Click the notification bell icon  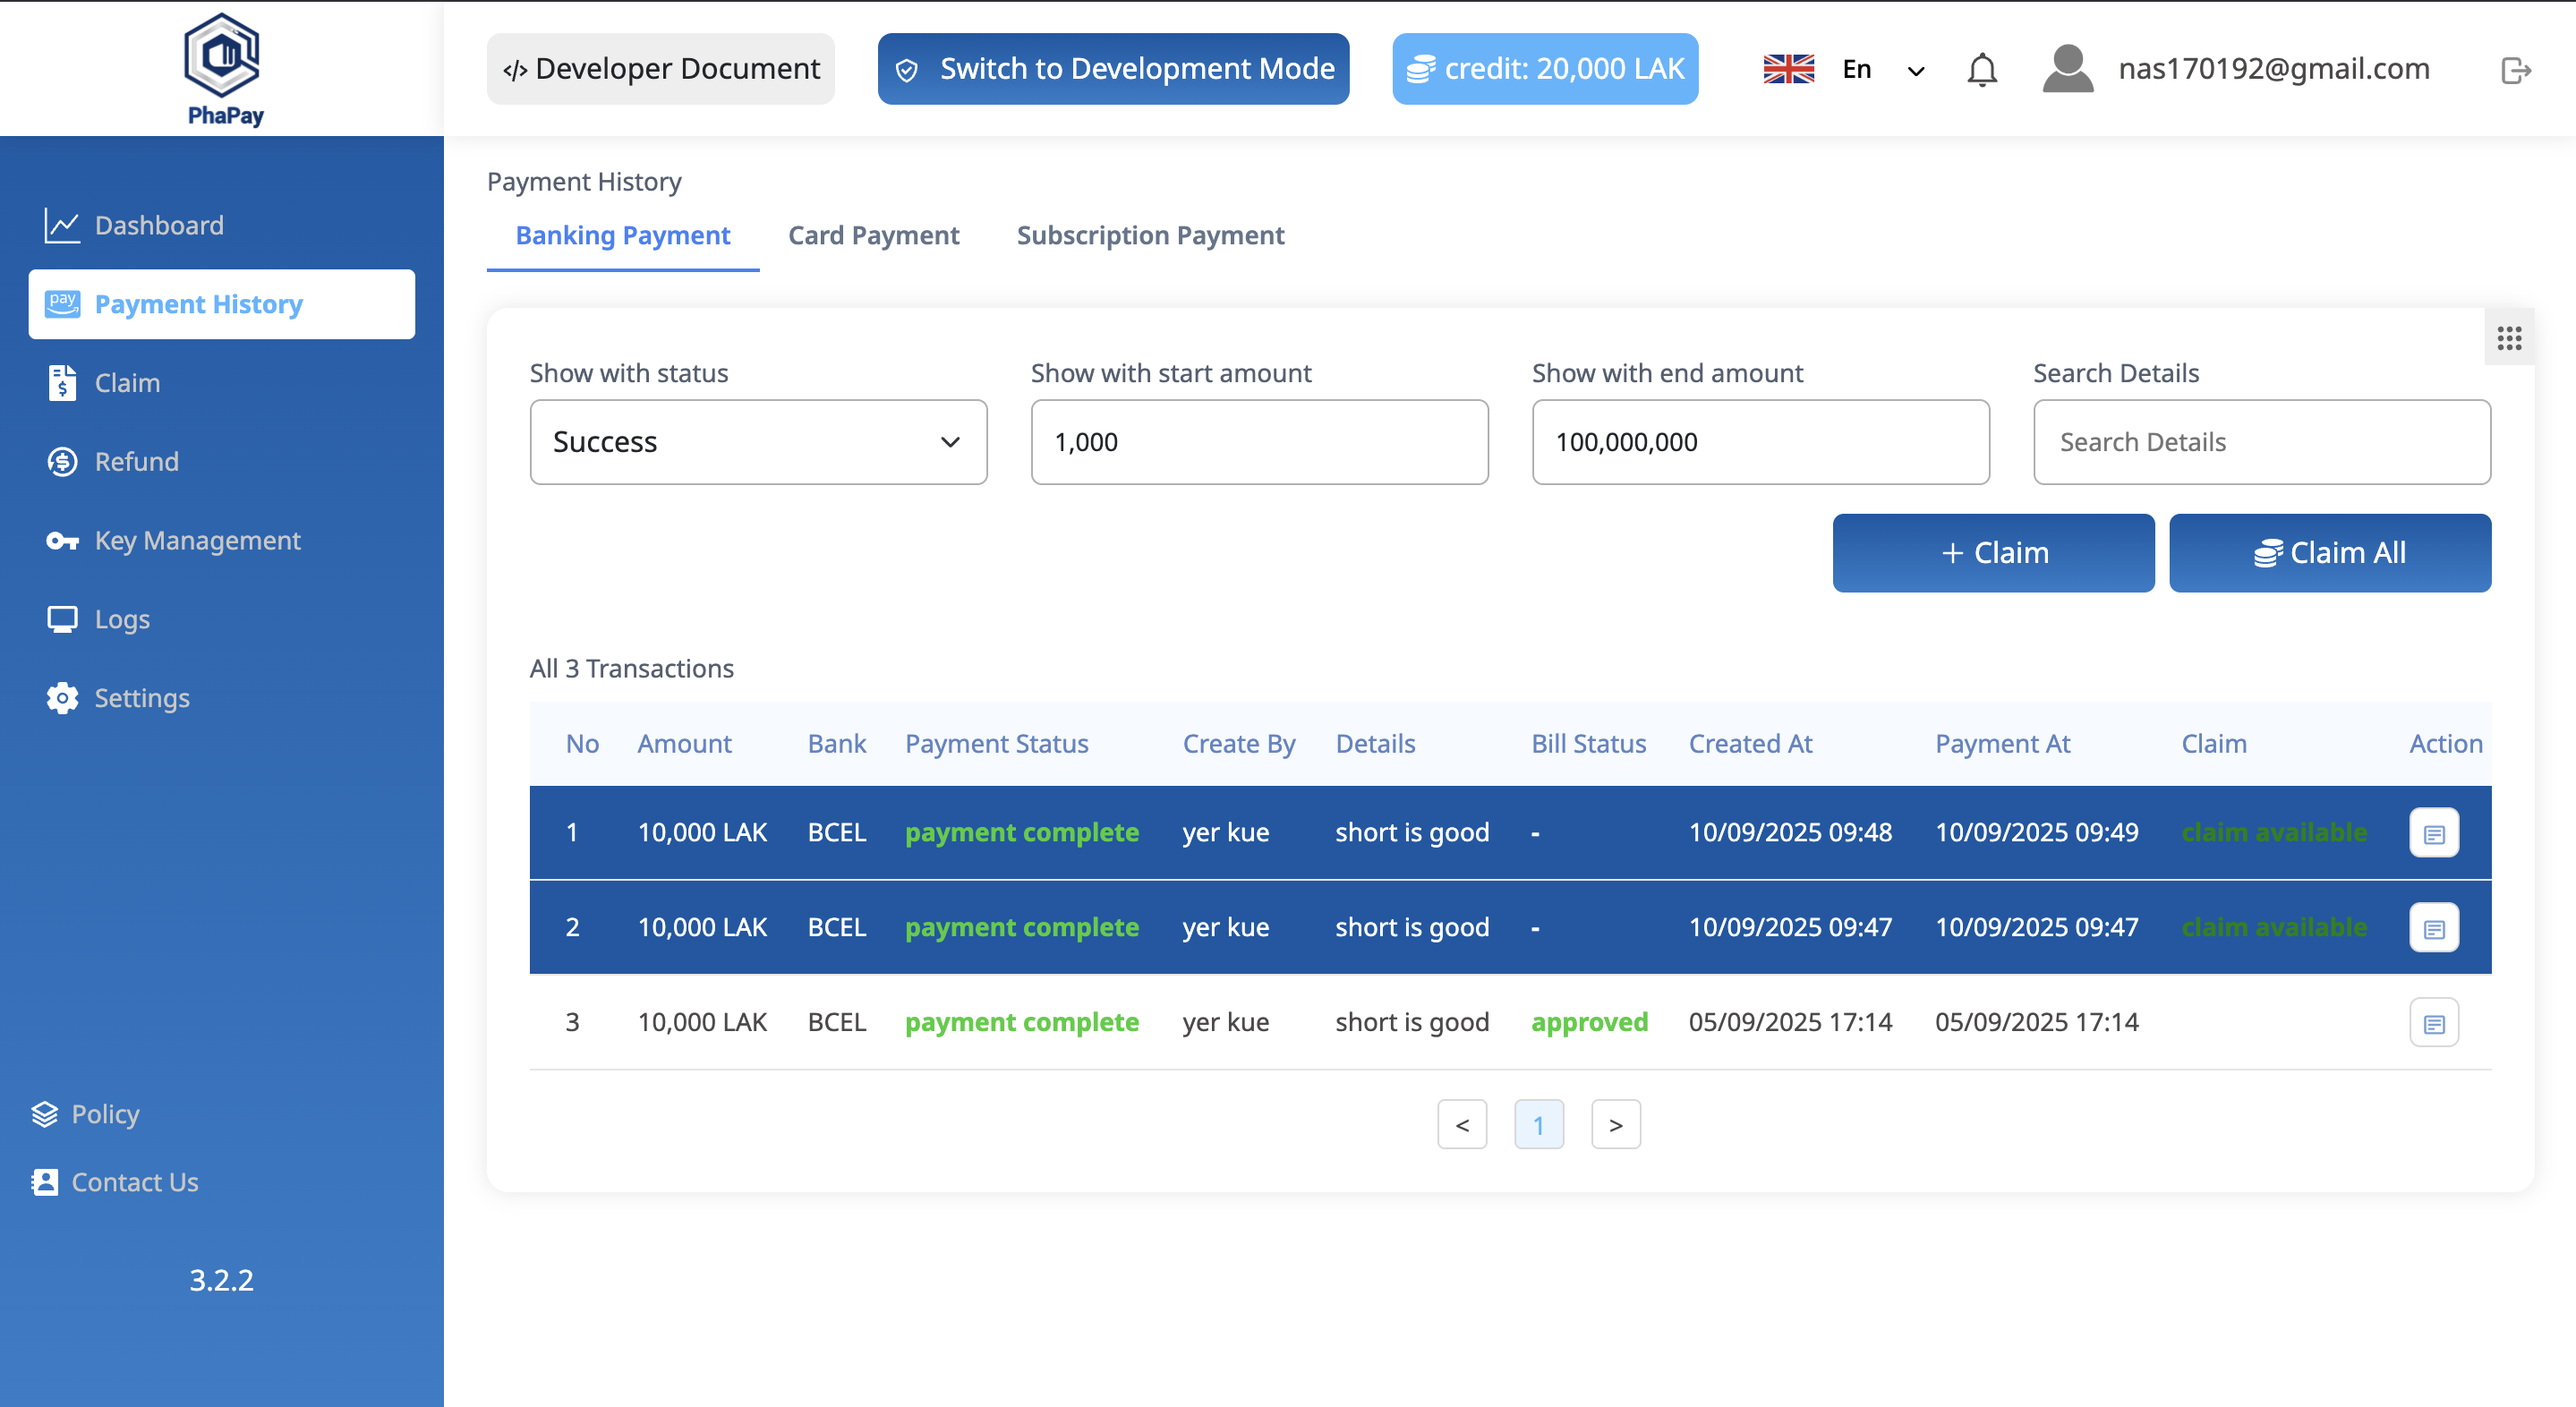coord(1981,70)
